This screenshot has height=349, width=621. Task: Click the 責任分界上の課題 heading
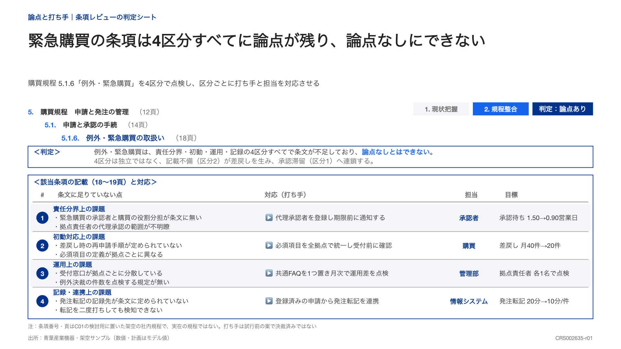point(79,209)
